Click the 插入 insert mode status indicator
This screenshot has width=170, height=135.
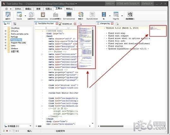tap(29, 131)
